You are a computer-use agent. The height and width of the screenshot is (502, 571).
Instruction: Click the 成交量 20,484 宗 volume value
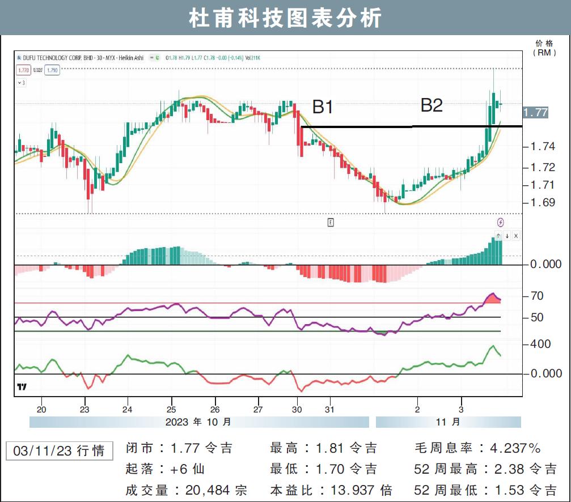186,490
